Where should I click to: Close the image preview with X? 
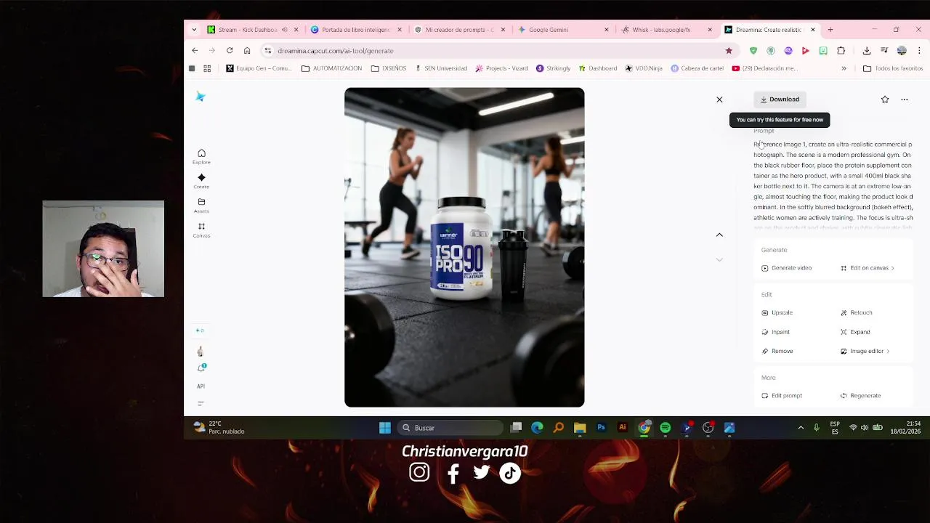(x=719, y=100)
